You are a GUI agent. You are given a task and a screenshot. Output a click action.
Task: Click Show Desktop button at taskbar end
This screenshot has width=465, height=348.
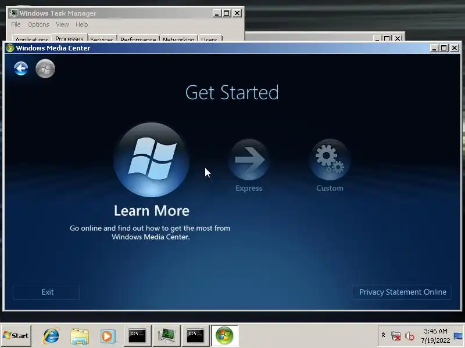click(458, 336)
